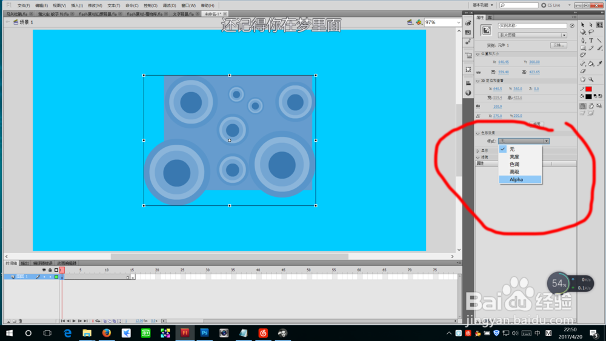
Task: Click the Edit Symbols icon
Action: [x=419, y=22]
